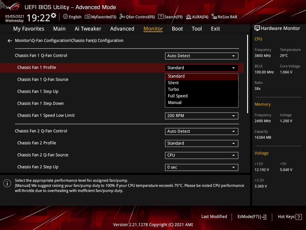Open Chassis Fan 2 Q-Fan Control dropdown

202,131
